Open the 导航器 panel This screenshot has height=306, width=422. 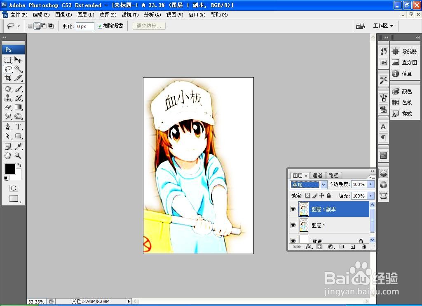click(x=404, y=51)
